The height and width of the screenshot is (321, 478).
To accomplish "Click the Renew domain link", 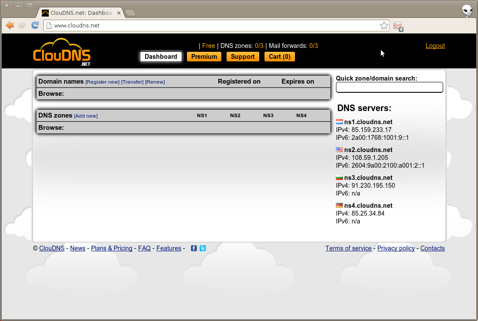I will coord(155,82).
